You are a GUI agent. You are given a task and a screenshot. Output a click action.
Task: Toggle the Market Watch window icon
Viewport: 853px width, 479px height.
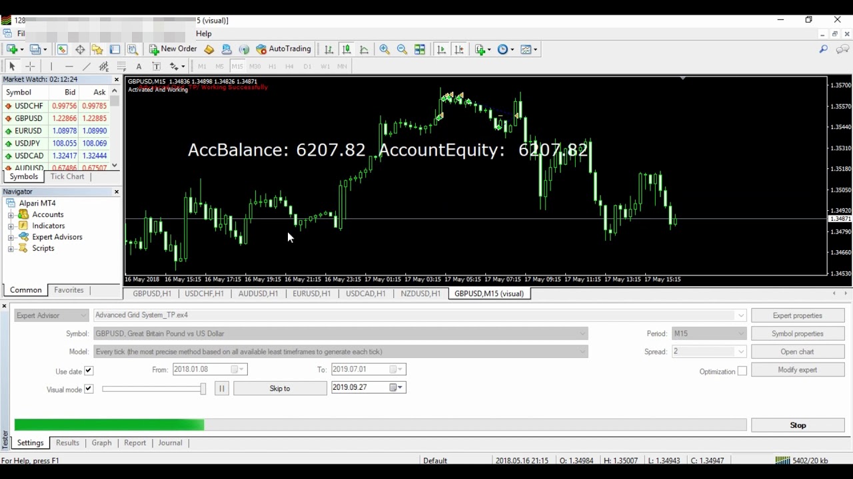tap(63, 49)
